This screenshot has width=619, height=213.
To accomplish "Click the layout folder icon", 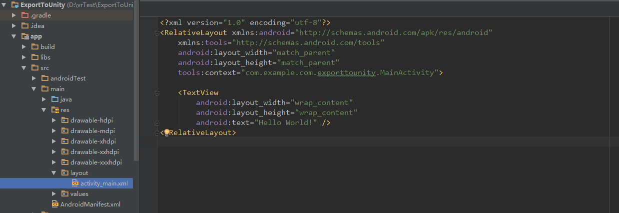I will (65, 172).
